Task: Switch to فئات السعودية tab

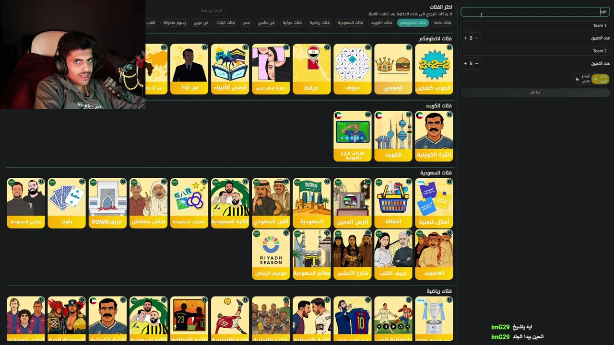Action: 350,23
